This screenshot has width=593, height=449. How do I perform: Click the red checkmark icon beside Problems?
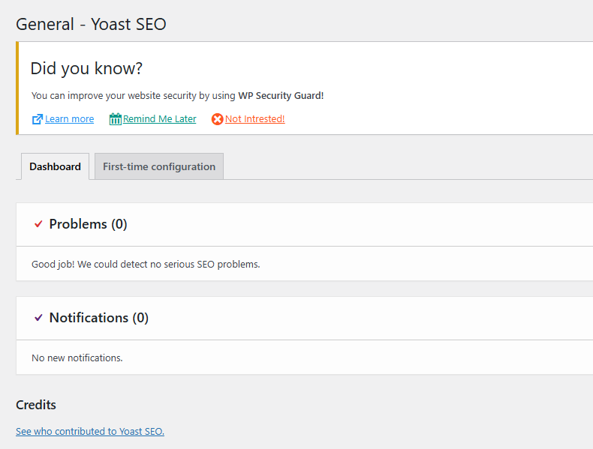[x=38, y=224]
